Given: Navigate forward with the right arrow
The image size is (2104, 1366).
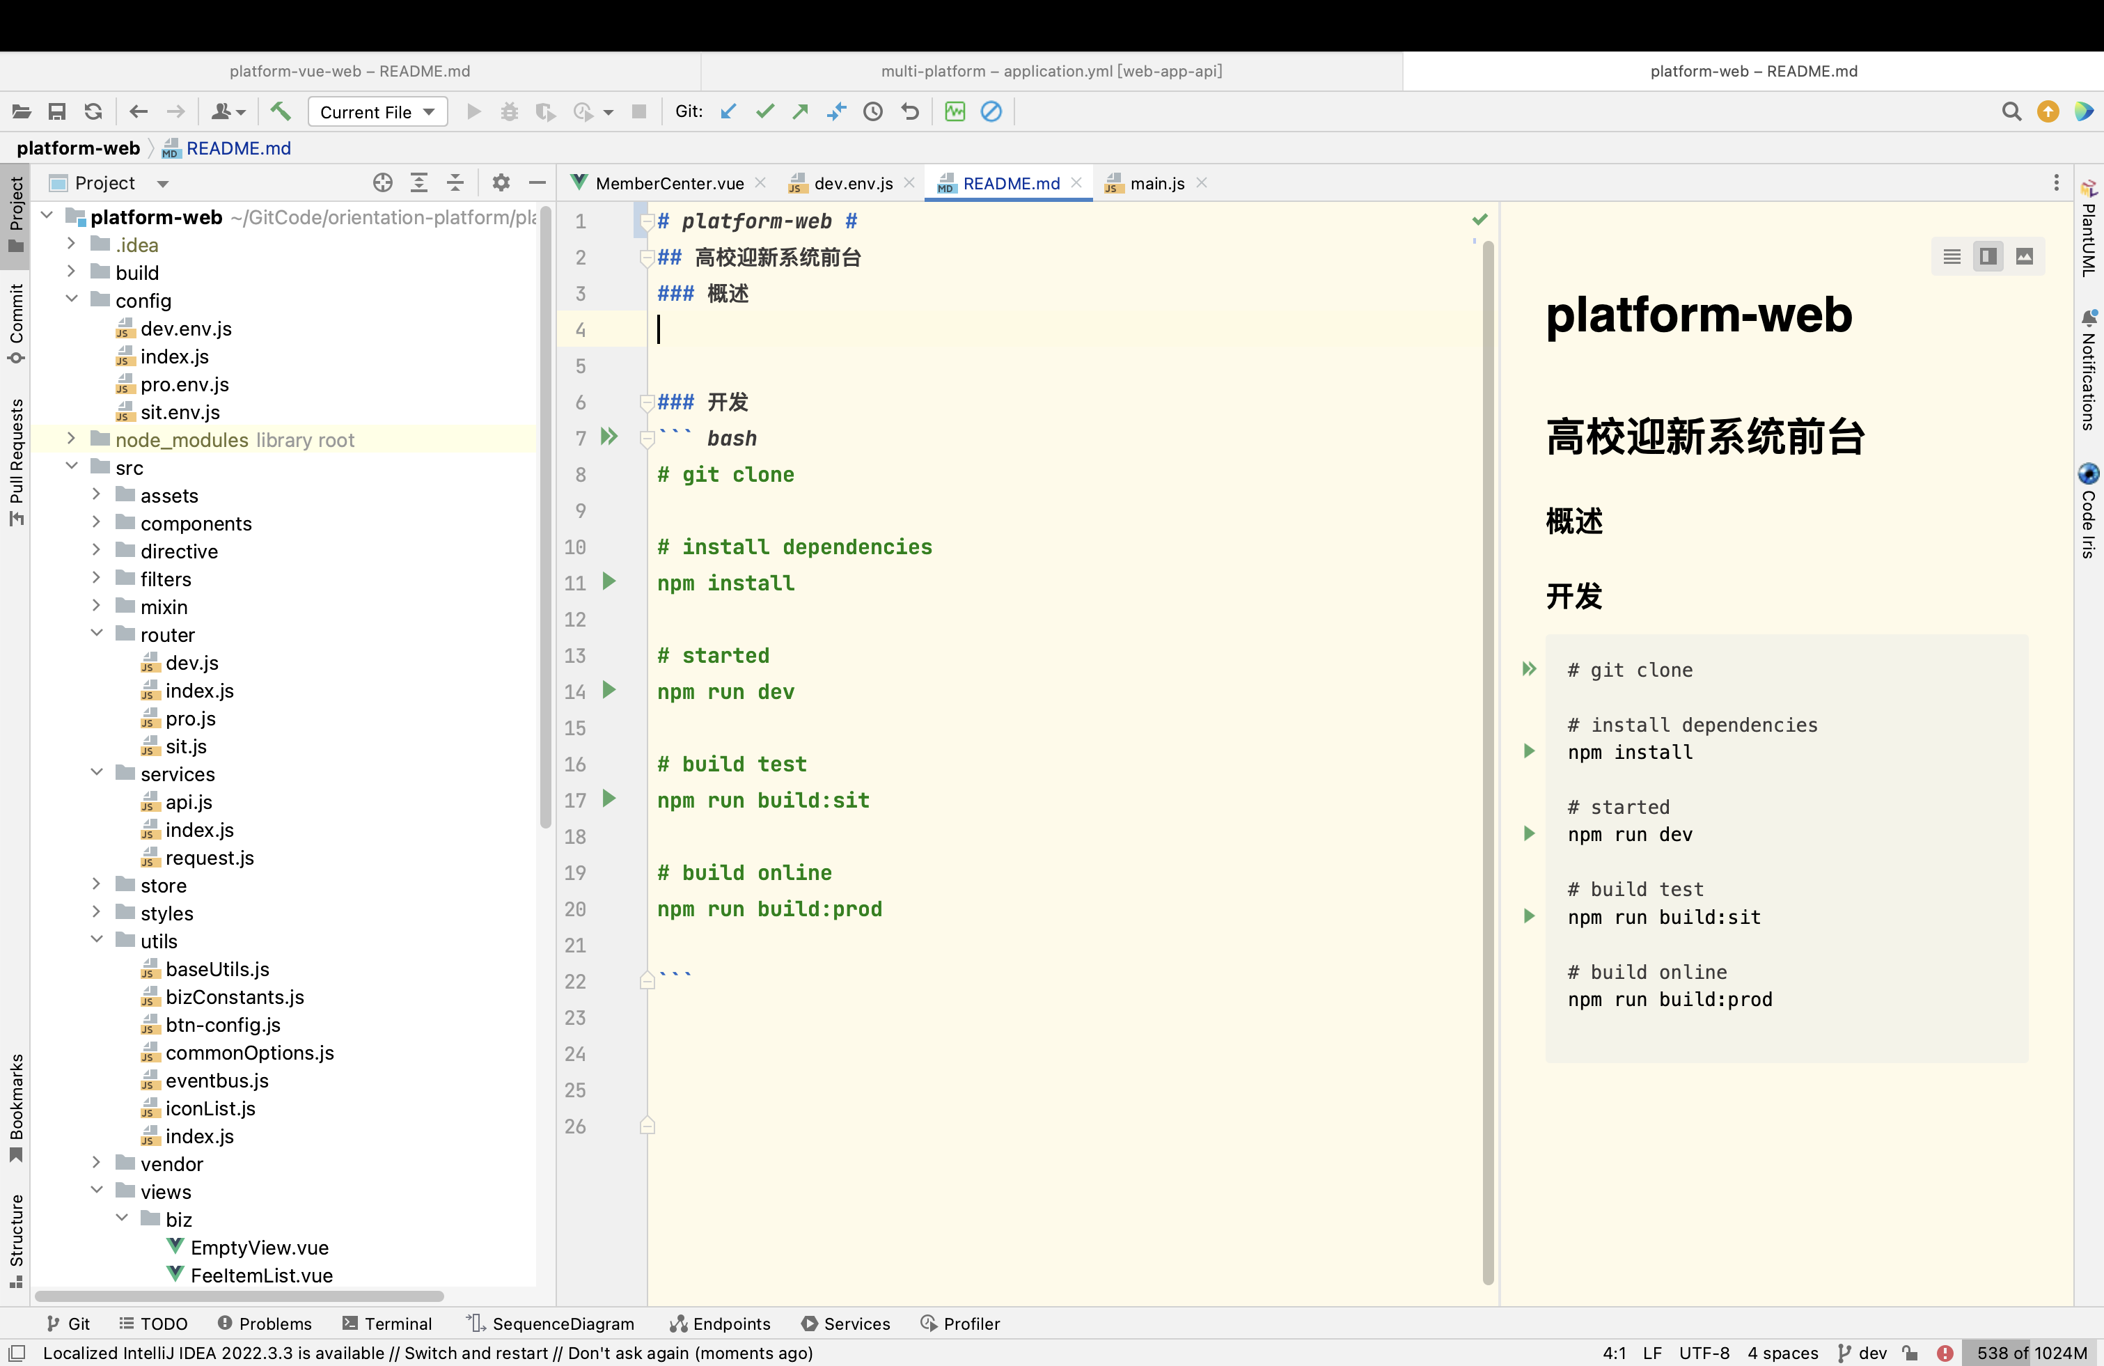Looking at the screenshot, I should 176,111.
